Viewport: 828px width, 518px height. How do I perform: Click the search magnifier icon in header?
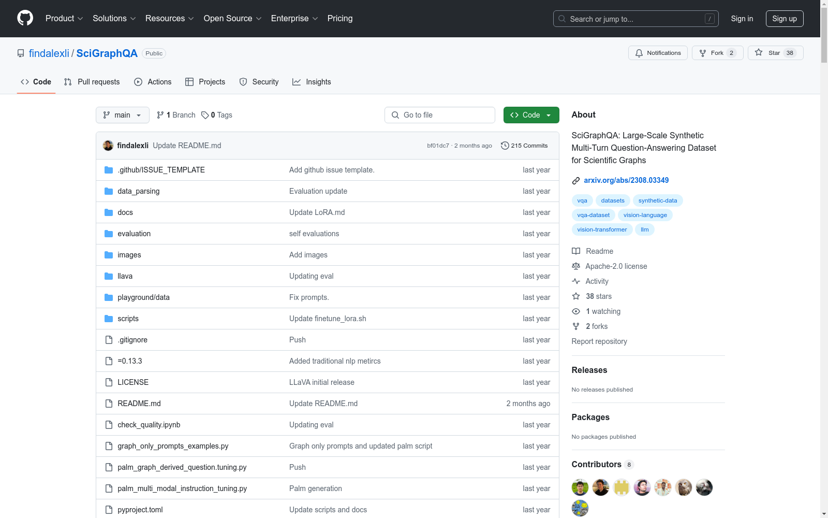[x=561, y=19]
